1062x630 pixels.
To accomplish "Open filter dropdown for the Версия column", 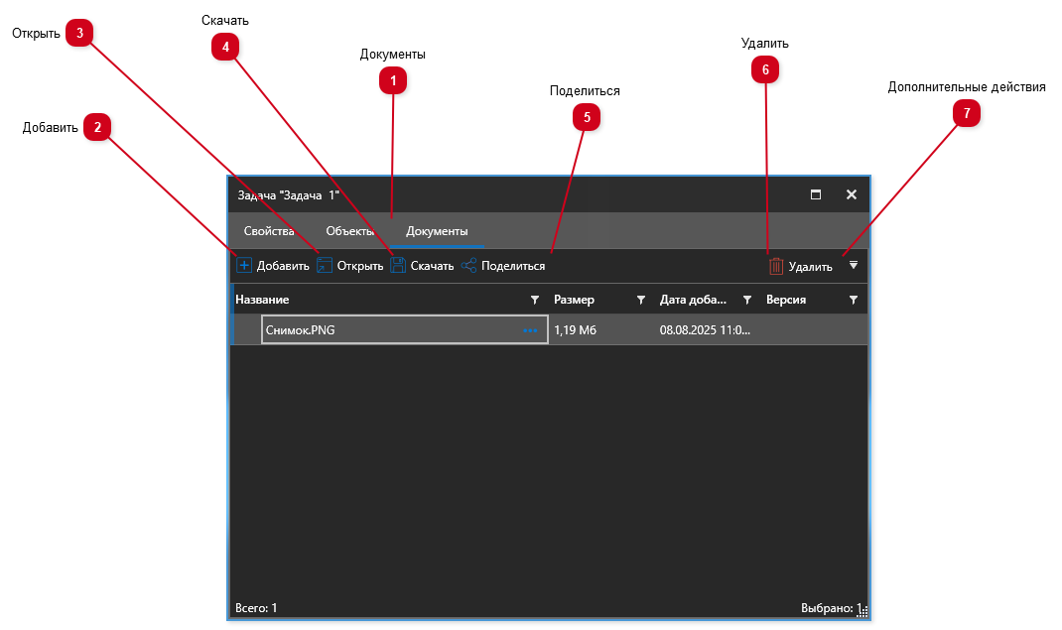I will click(x=854, y=300).
